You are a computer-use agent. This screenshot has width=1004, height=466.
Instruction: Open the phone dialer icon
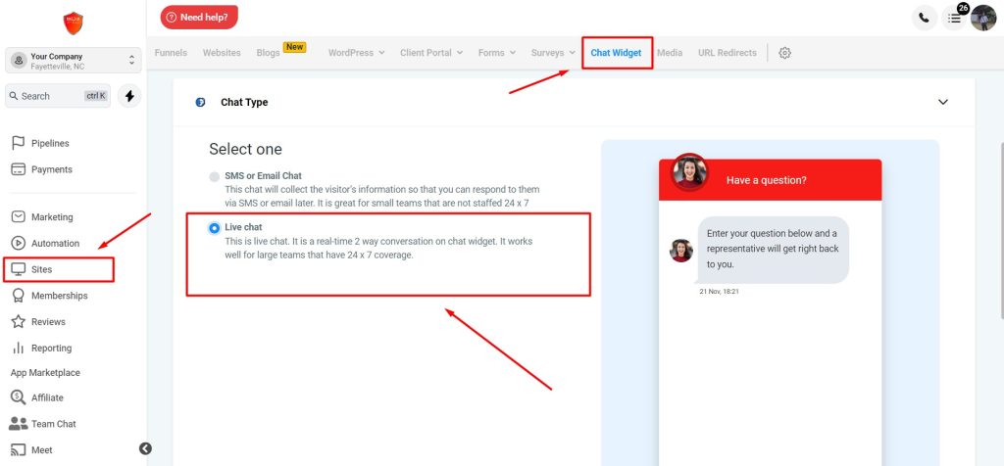pos(924,18)
